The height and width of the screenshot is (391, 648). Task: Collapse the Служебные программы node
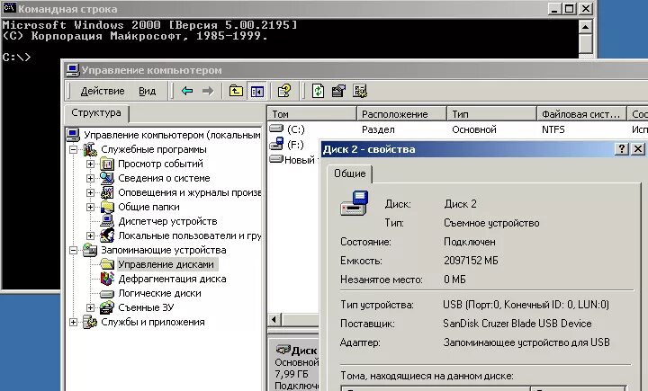point(73,149)
